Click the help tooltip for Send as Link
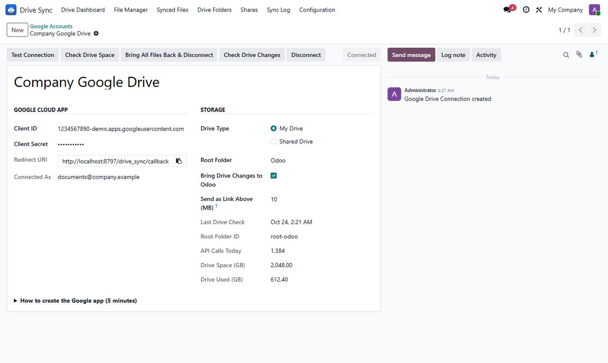Image resolution: width=608 pixels, height=363 pixels. point(216,206)
